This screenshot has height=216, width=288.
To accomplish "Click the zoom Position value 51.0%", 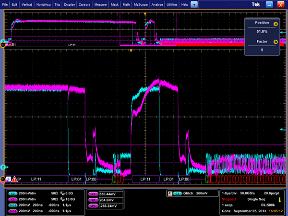I will pyautogui.click(x=261, y=31).
